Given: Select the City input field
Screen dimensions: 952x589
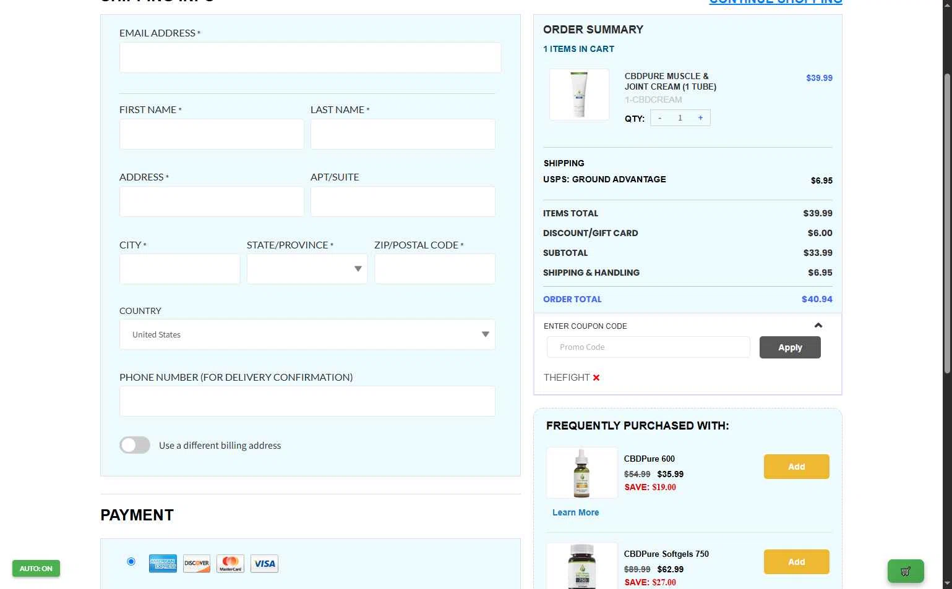Looking at the screenshot, I should (179, 269).
